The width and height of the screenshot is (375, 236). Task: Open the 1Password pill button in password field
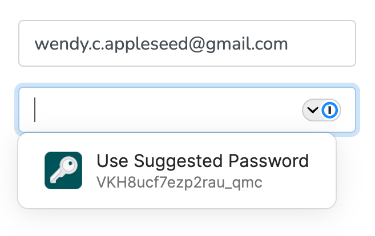point(321,110)
